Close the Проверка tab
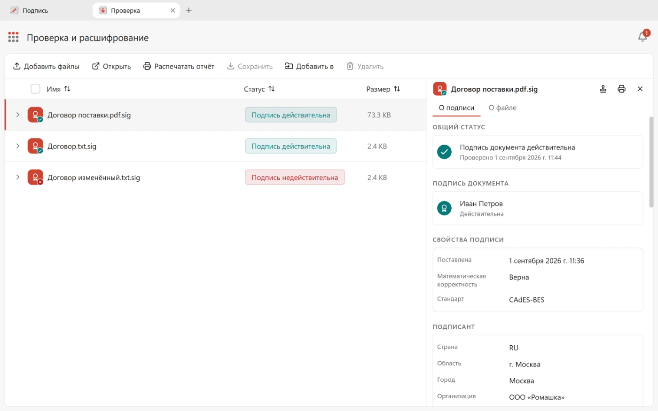Image resolution: width=658 pixels, height=411 pixels. coord(172,10)
